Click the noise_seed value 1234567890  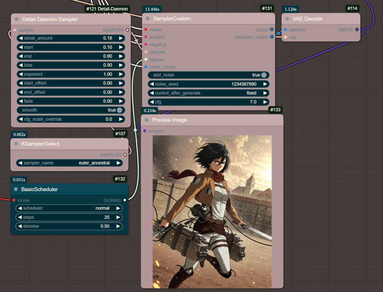244,84
